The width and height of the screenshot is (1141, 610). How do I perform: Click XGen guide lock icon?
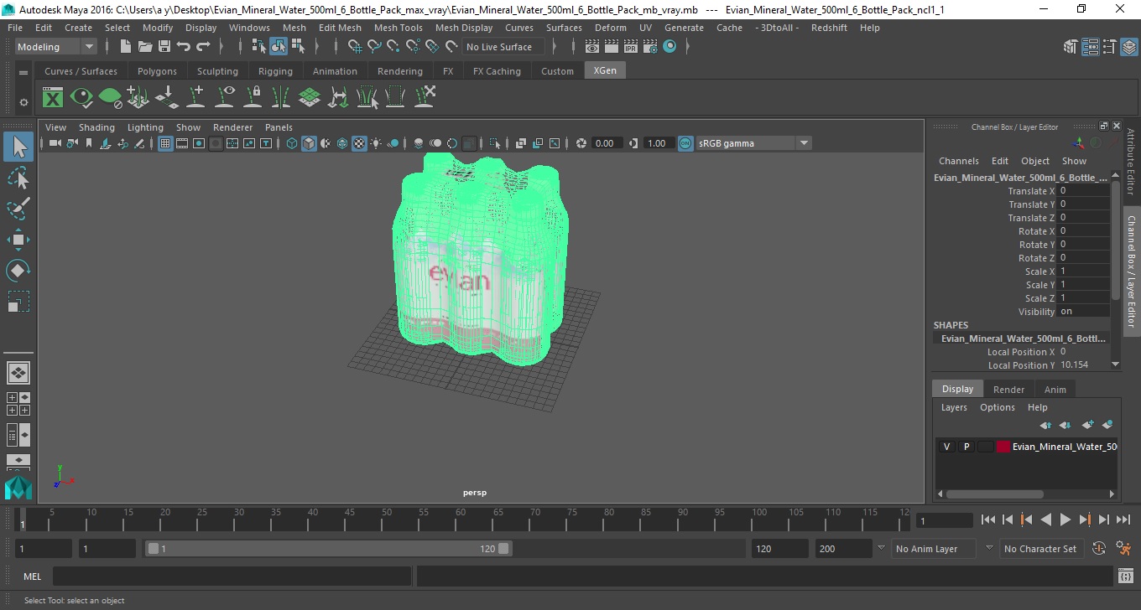253,98
